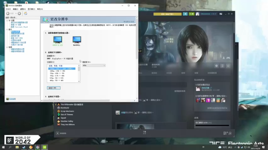Select They Are Billions in Steam library

point(68,124)
